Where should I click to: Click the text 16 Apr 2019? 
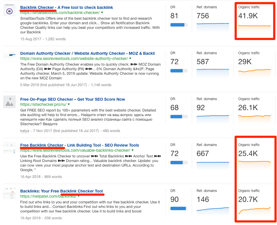[30, 218]
